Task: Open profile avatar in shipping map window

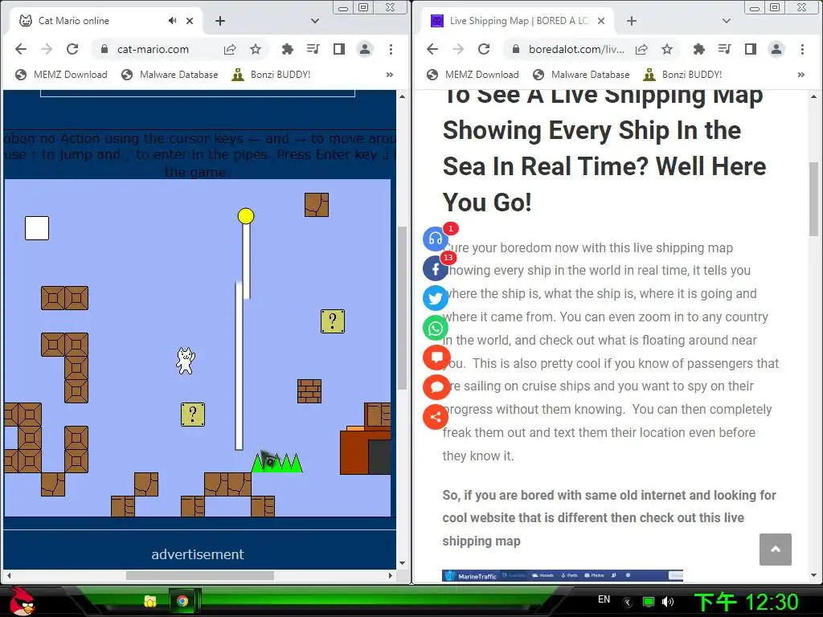Action: (x=776, y=49)
